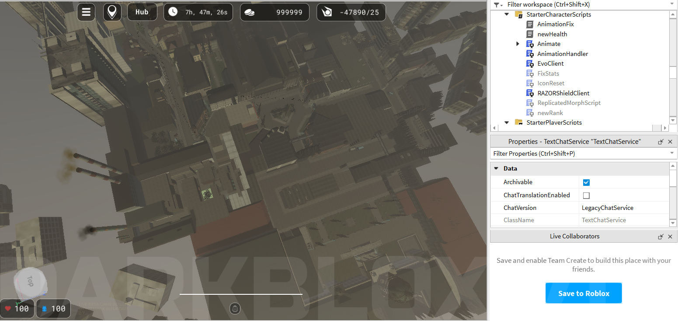The height and width of the screenshot is (321, 678).
Task: Click the blue armor indicator showing 100
Action: point(53,308)
